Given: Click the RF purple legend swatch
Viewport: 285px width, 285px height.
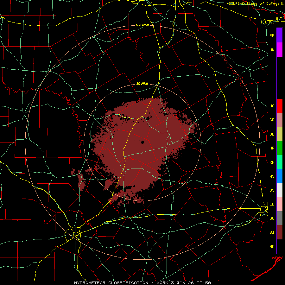Looking at the screenshot, I should 280,35.
